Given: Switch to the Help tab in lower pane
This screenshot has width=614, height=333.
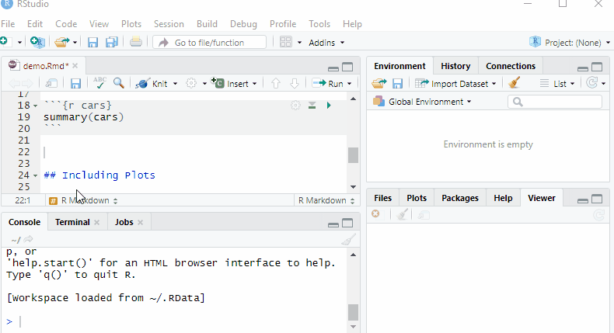Looking at the screenshot, I should 503,198.
